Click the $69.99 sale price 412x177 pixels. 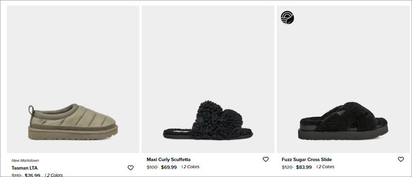[x=169, y=167]
